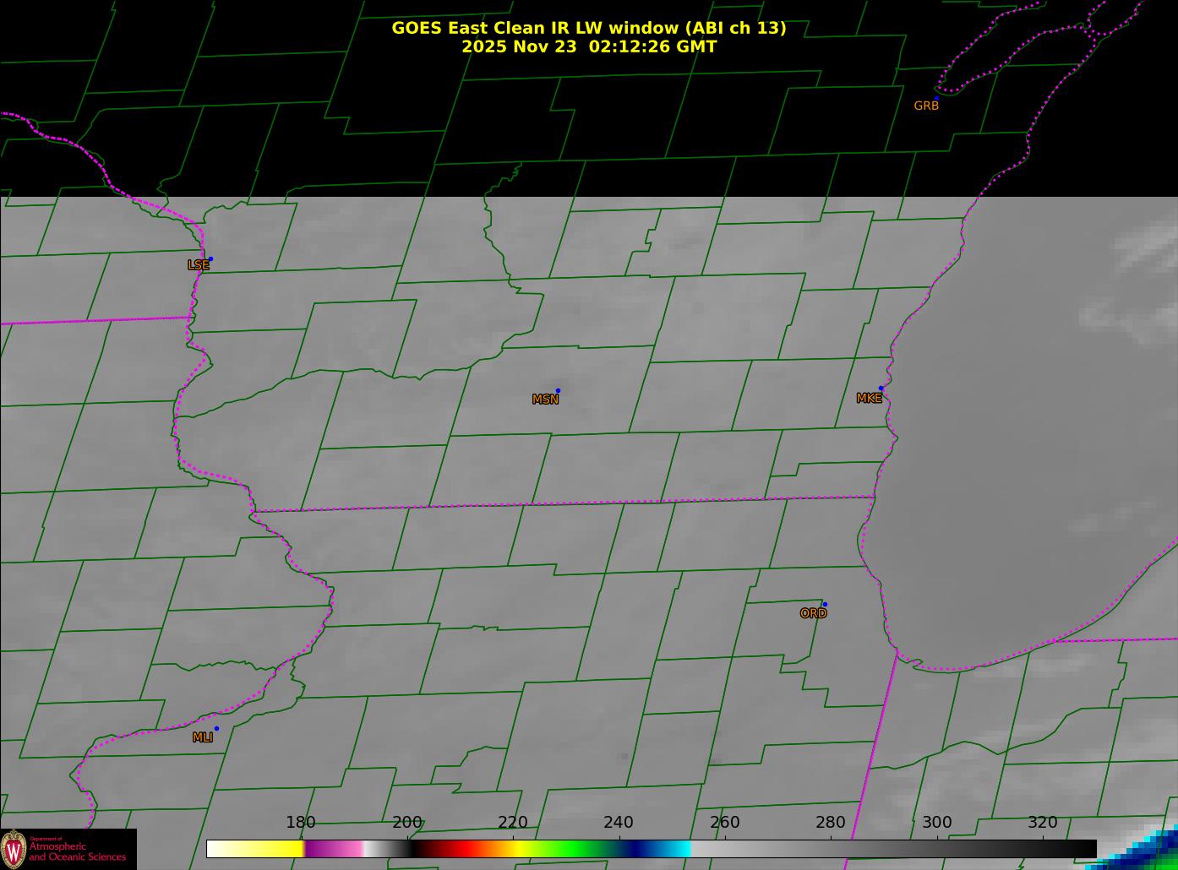Click the 320 colorbar tick label
The height and width of the screenshot is (870, 1178).
click(1042, 823)
